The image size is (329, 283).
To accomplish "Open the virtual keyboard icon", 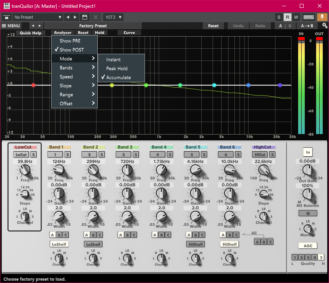I will (308, 17).
